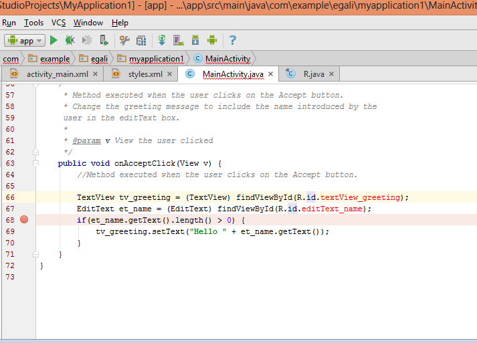Click the MainActivity class breadcrumb
The image size is (477, 343).
222,59
